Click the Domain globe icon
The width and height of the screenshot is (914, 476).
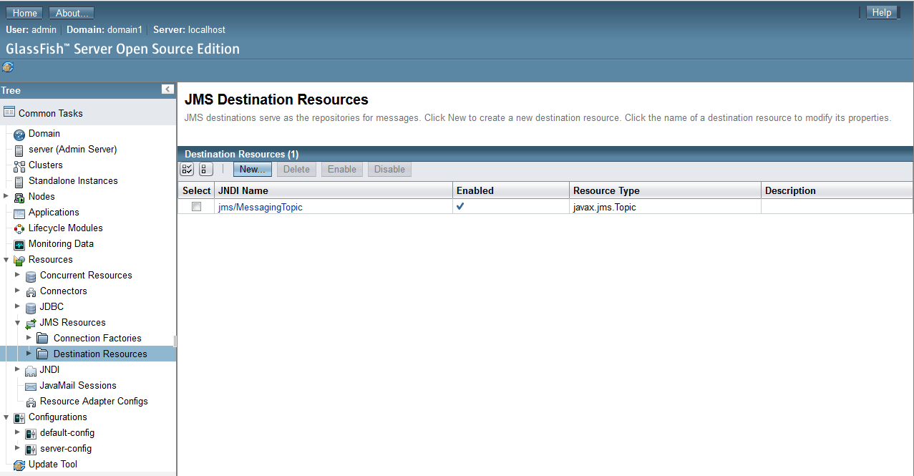point(19,135)
